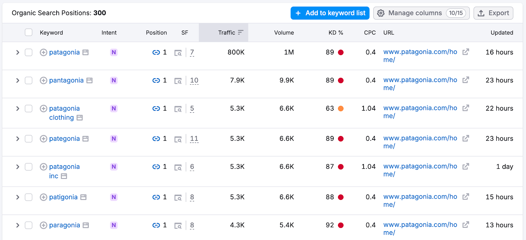Open external link icon in patagonia clothing row
The height and width of the screenshot is (240, 526).
[466, 108]
